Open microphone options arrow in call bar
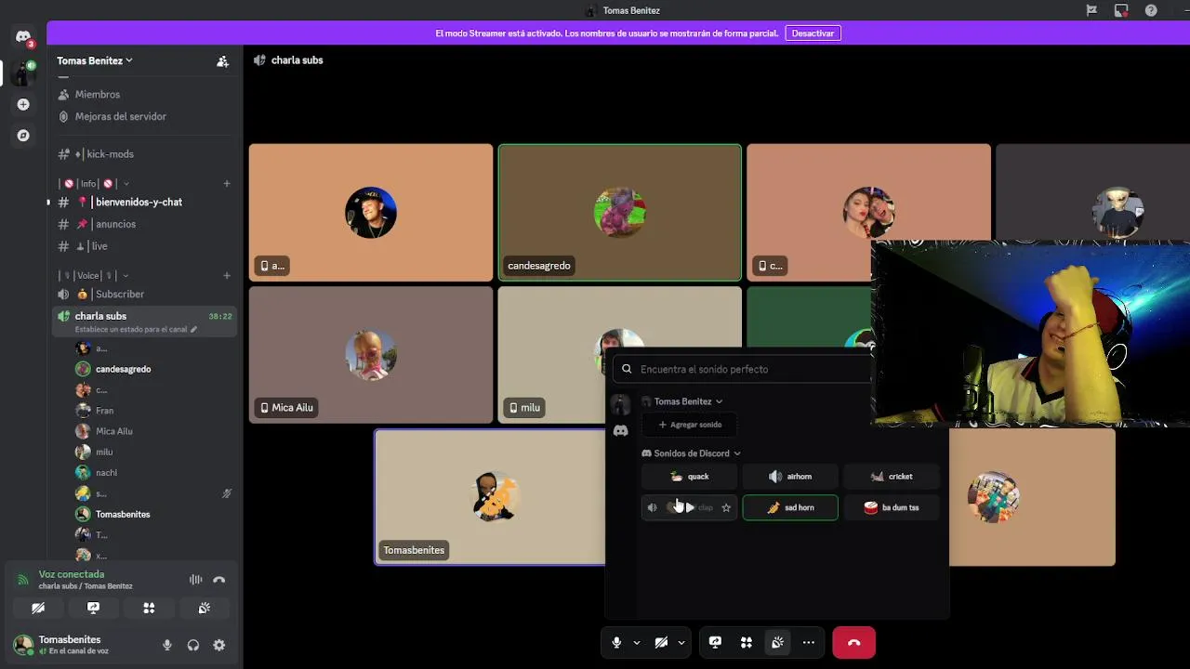1190x669 pixels. pyautogui.click(x=637, y=642)
